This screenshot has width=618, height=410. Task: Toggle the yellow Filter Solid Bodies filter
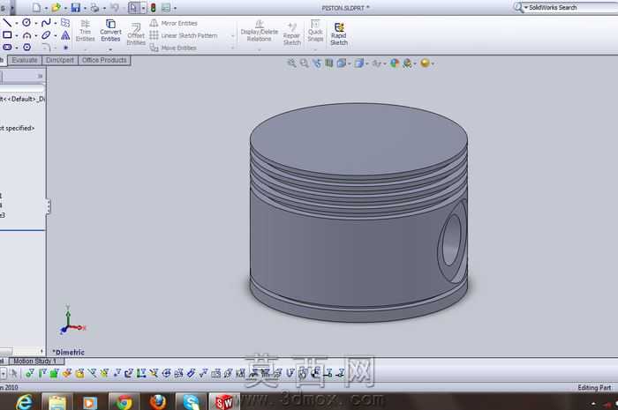[x=79, y=373]
